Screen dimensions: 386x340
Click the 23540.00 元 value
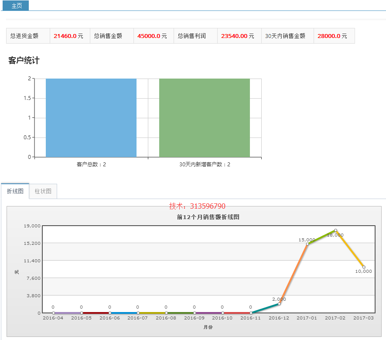238,36
